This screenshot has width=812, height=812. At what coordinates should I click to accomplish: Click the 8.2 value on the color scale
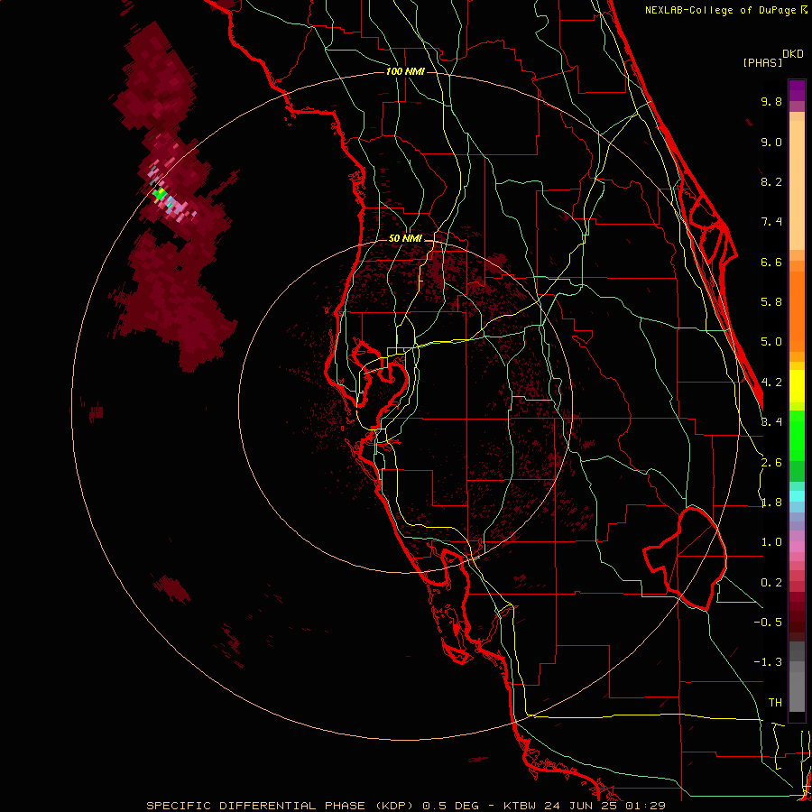pyautogui.click(x=771, y=181)
